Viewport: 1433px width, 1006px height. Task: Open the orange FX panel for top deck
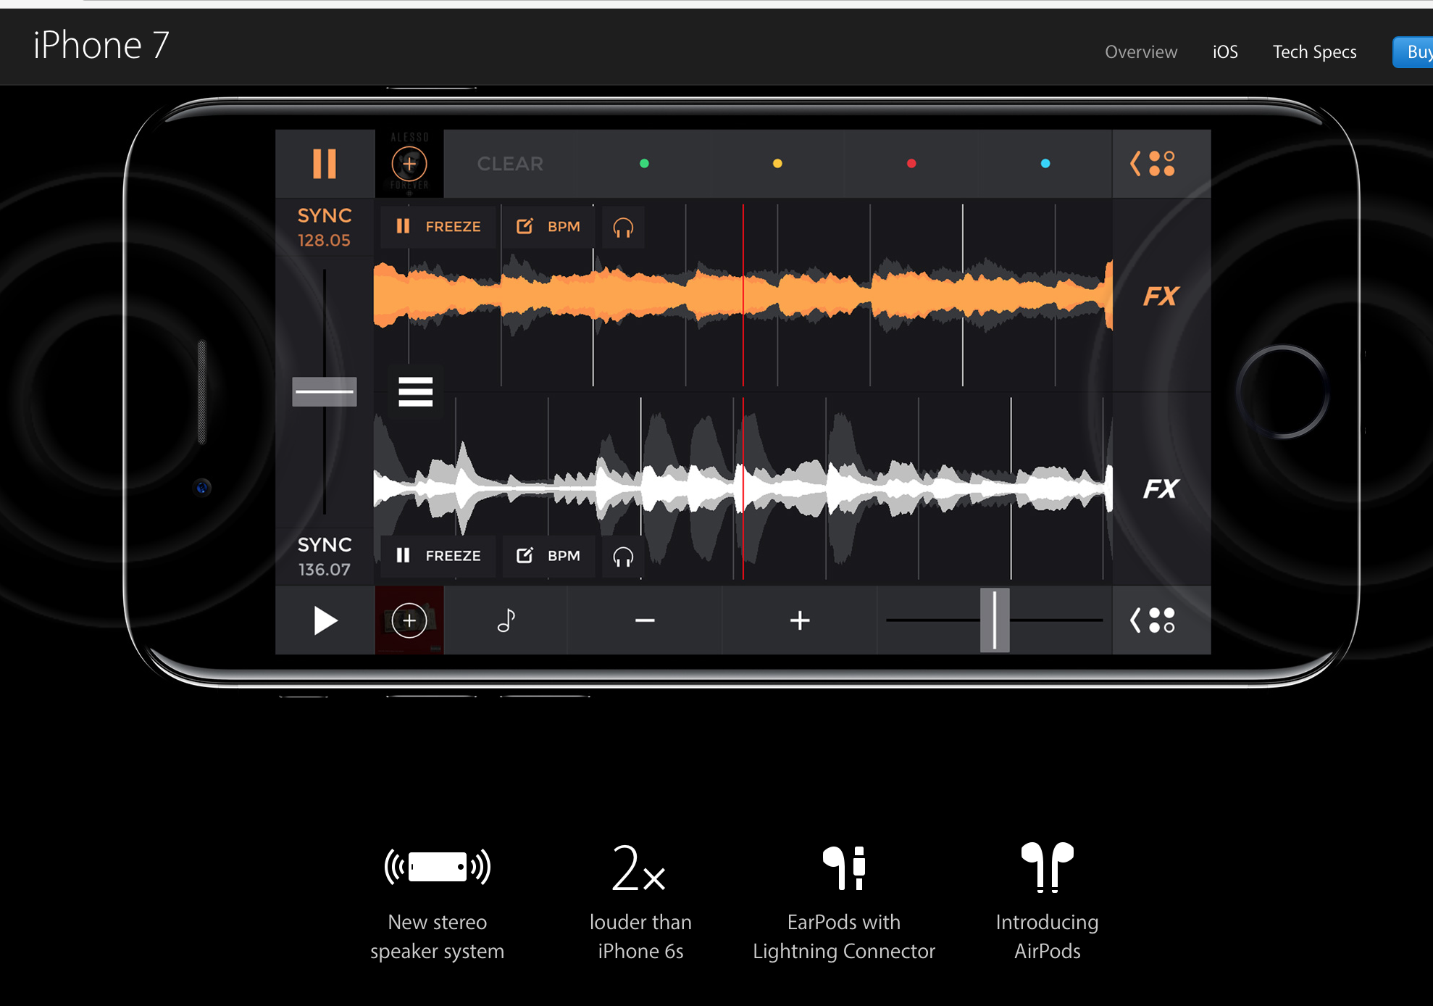pyautogui.click(x=1161, y=296)
